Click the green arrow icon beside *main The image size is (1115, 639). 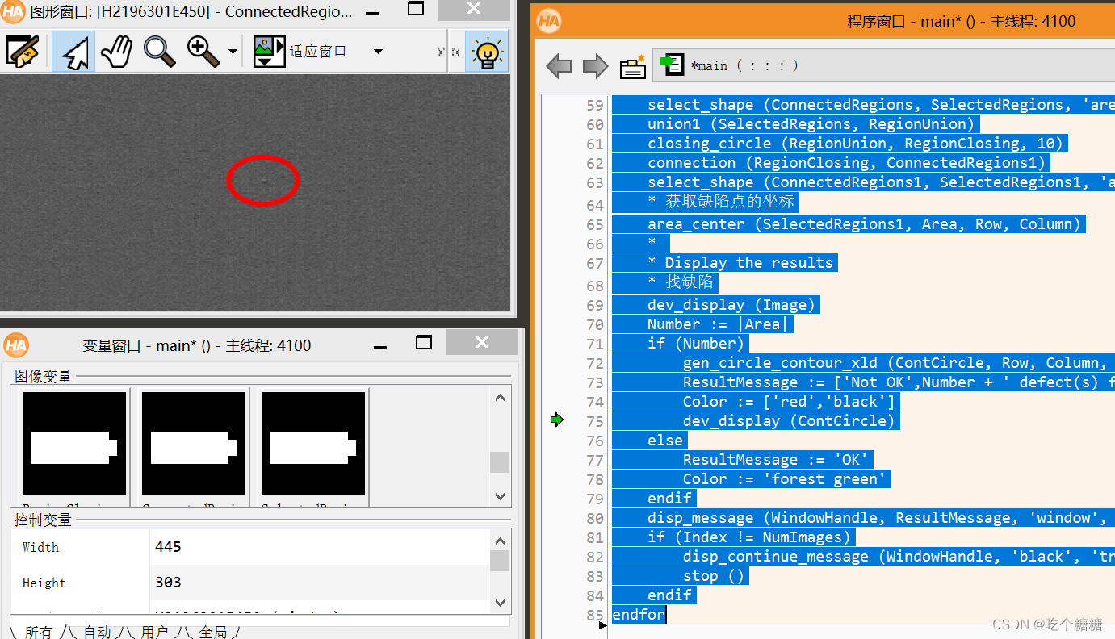[671, 65]
